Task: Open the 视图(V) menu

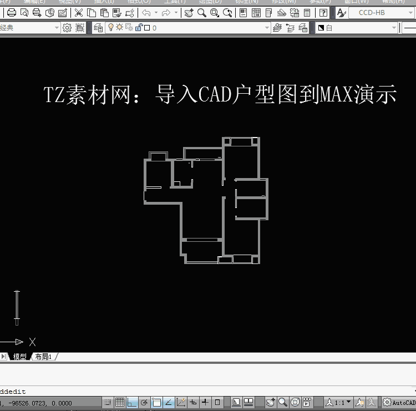Action: (69, 2)
